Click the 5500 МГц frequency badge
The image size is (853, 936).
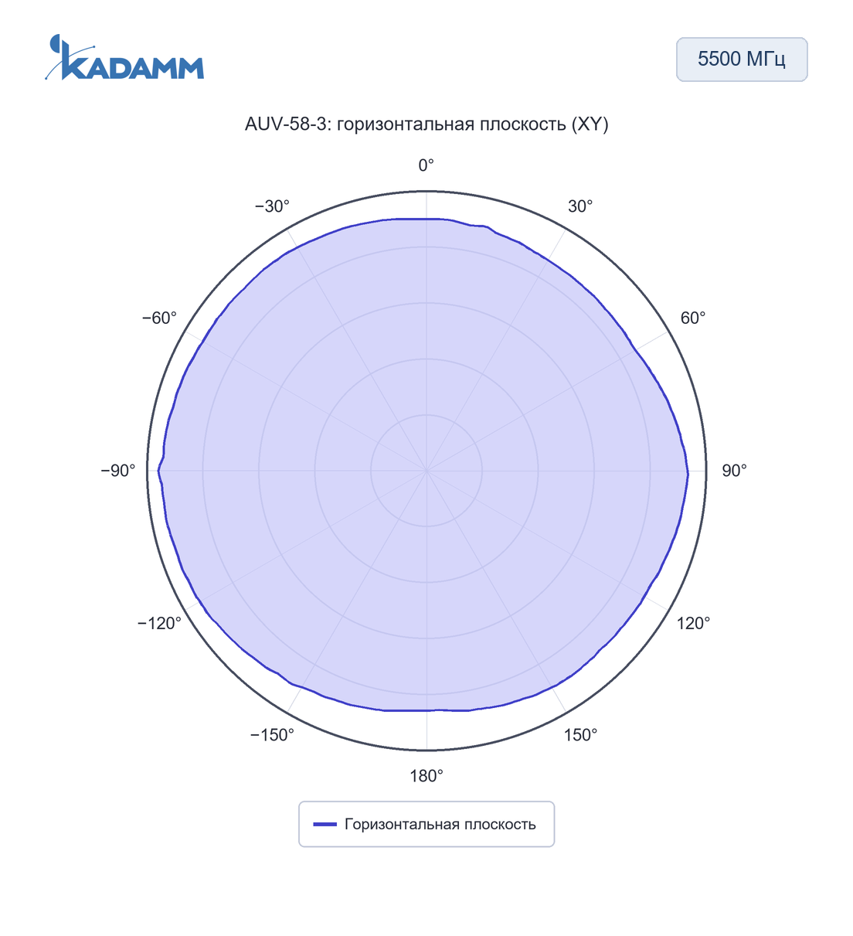click(742, 60)
